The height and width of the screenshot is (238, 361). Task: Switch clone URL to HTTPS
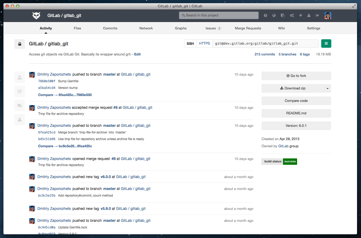[204, 44]
